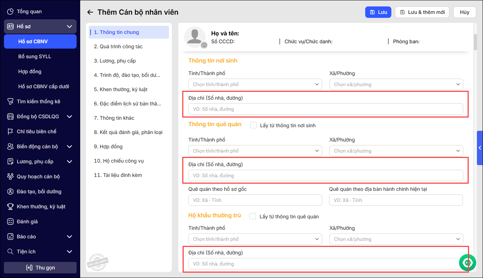Open Quy hoạch cán bộ section
Image resolution: width=483 pixels, height=278 pixels.
click(x=38, y=177)
